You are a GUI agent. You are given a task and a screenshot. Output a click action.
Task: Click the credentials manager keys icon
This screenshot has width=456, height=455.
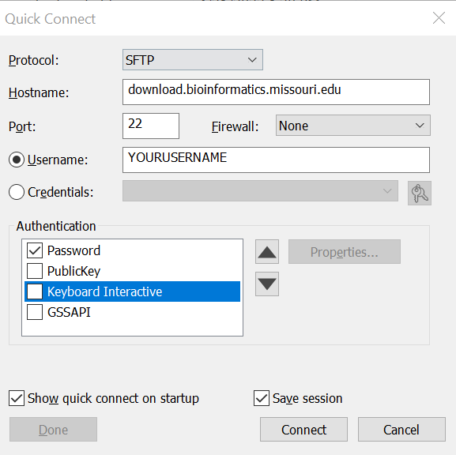(x=420, y=193)
